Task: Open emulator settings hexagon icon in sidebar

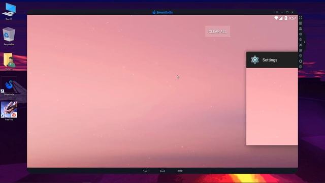Action: (301, 67)
